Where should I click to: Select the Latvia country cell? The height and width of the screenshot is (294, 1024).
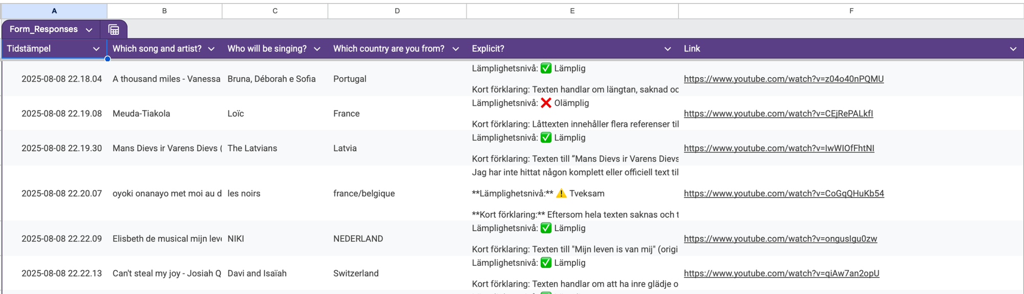[x=397, y=148]
